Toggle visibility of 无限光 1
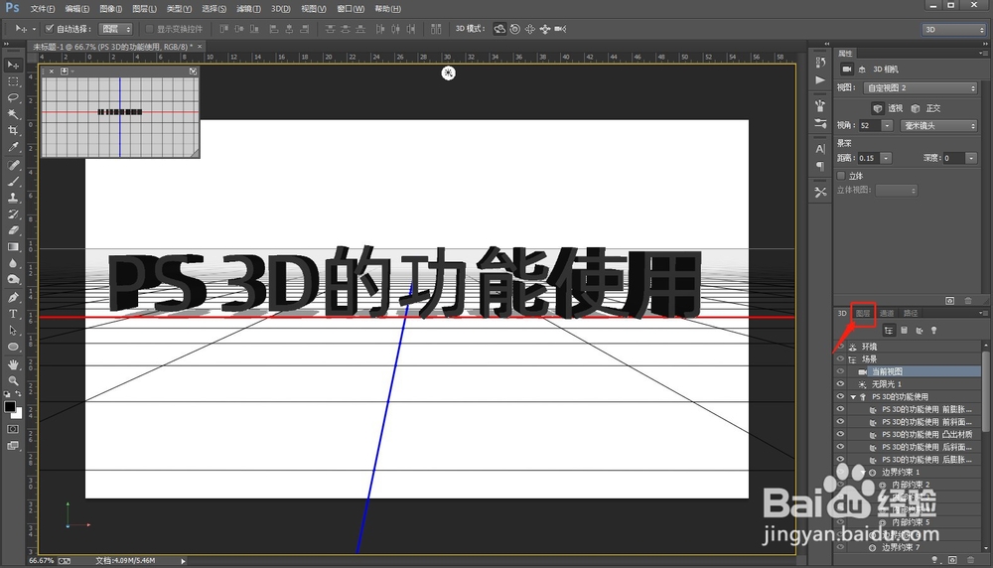Image resolution: width=993 pixels, height=568 pixels. click(x=840, y=383)
